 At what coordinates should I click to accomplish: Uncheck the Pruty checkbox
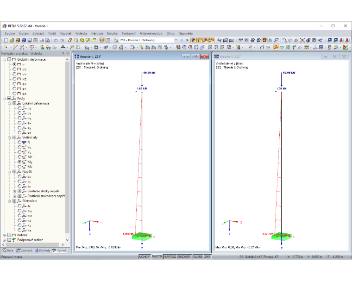(9, 98)
